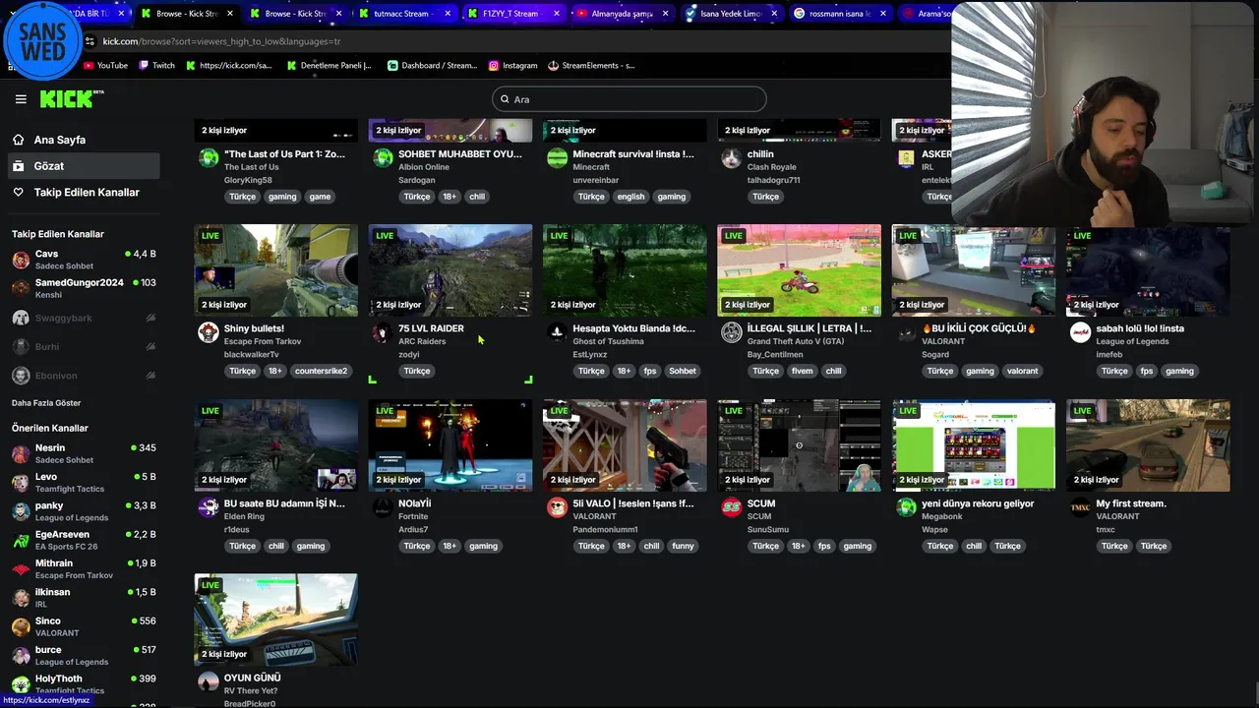Image resolution: width=1259 pixels, height=708 pixels.
Task: Open the Twitch bookmark
Action: tap(156, 66)
